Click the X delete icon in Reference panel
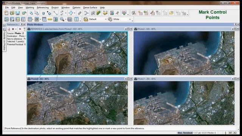Viewport: 242px width, 136px height. tap(13, 29)
